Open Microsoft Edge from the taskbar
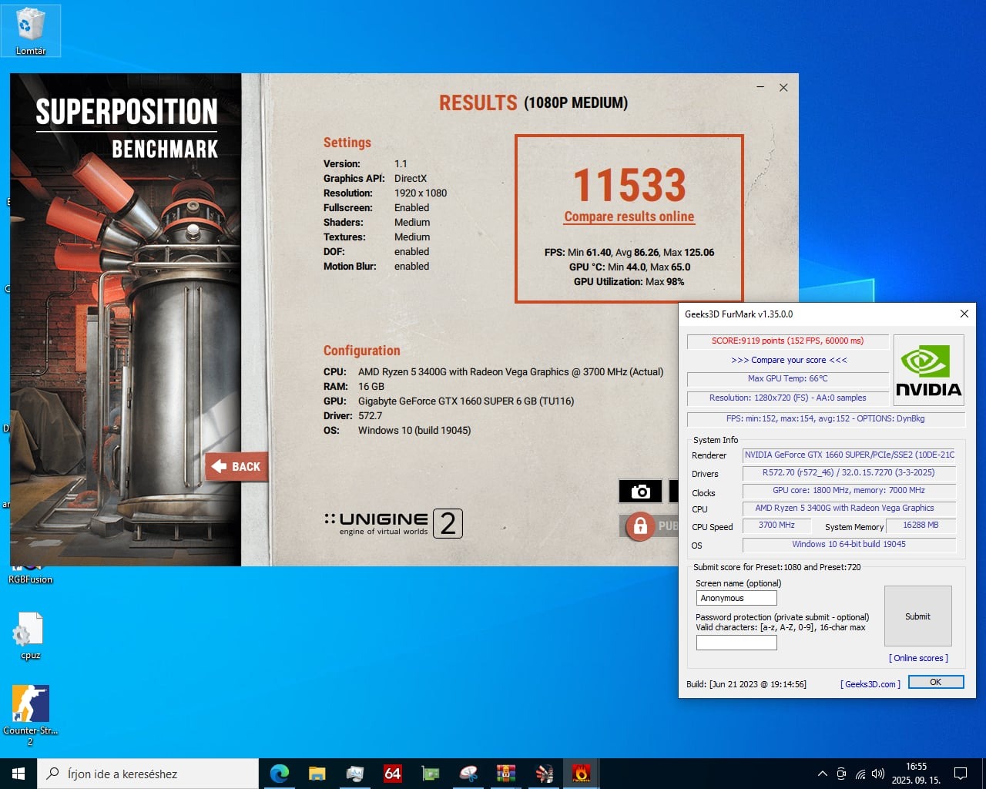 (280, 774)
